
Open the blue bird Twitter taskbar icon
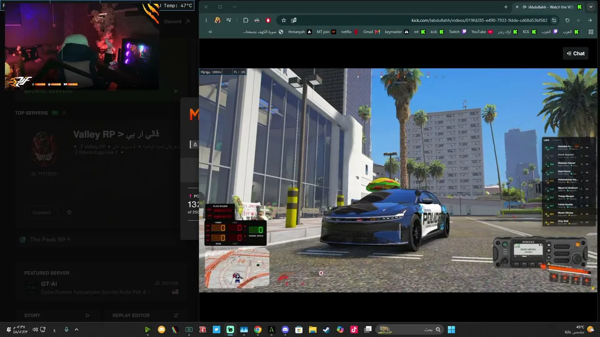click(217, 330)
